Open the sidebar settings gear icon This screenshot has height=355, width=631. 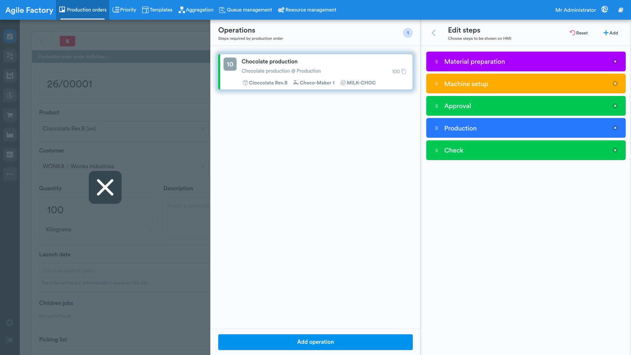pos(10,322)
